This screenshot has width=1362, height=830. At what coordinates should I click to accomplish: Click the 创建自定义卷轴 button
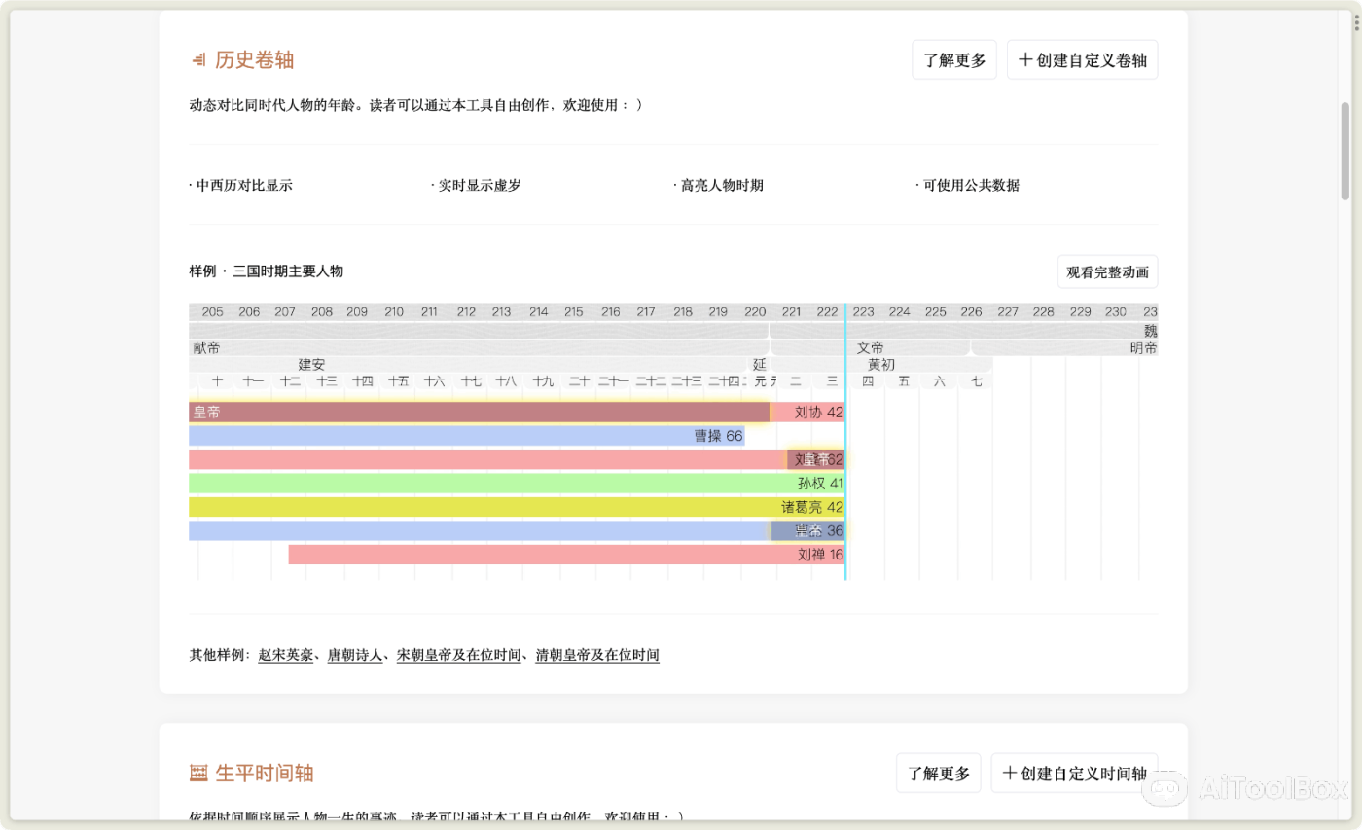click(1082, 59)
